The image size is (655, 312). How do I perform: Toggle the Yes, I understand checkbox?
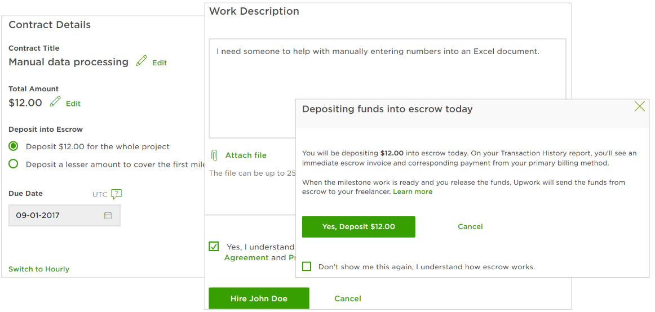214,246
